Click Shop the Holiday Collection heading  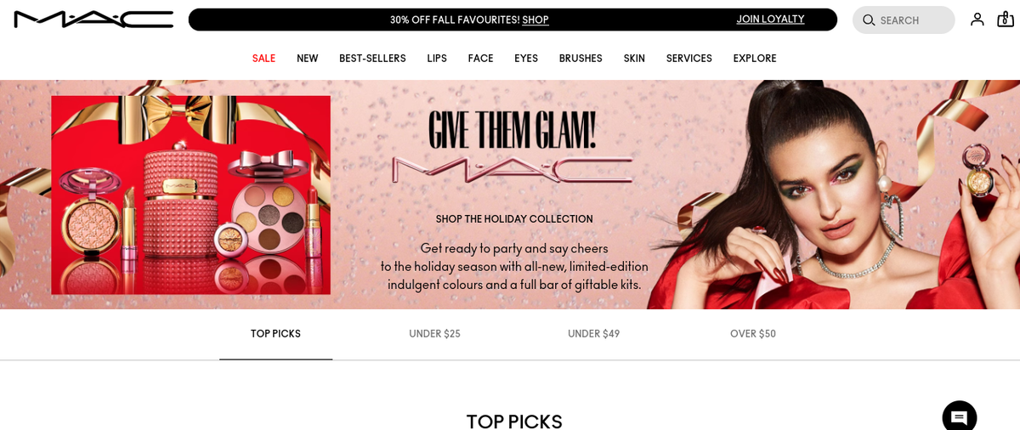pyautogui.click(x=514, y=219)
